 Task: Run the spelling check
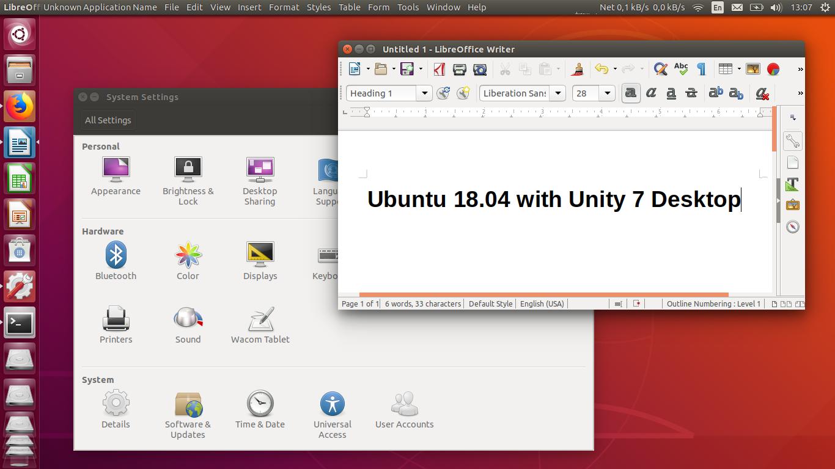point(681,69)
